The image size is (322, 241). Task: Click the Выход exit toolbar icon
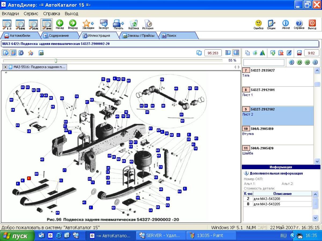click(312, 24)
